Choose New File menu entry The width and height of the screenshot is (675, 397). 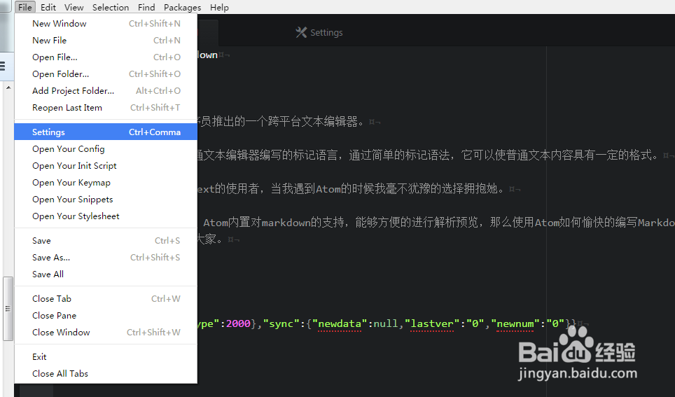coord(106,41)
